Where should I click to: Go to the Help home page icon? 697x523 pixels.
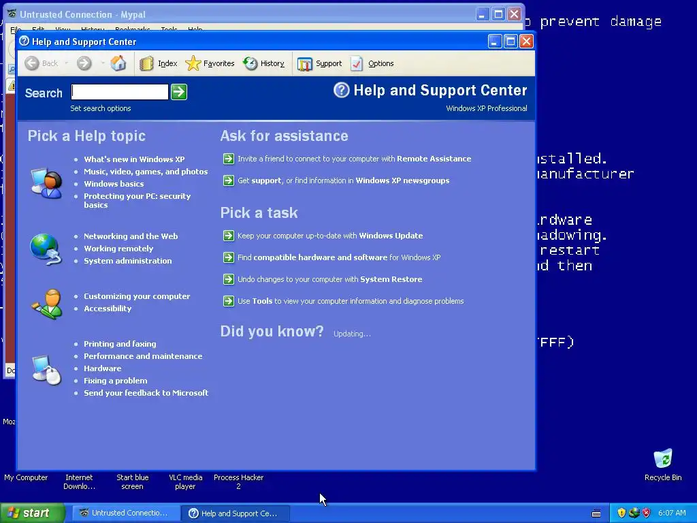coord(118,63)
